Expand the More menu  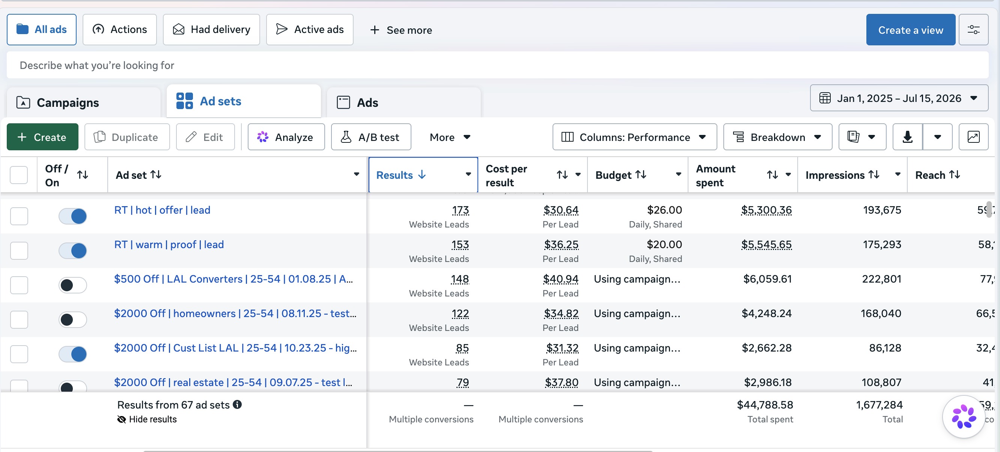(450, 137)
